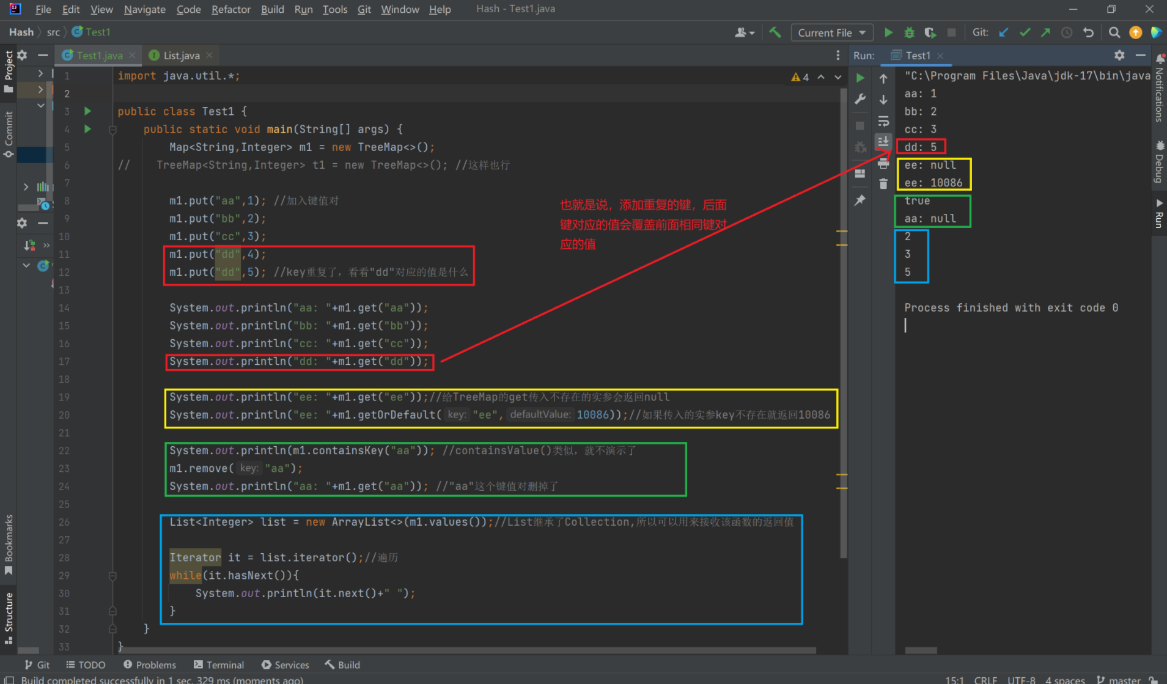Viewport: 1167px width, 684px height.
Task: Go to previous highlighted warning chevron
Action: point(821,77)
